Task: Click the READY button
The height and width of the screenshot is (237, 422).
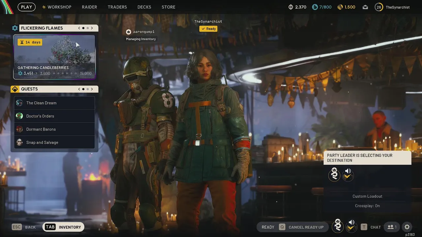Action: click(x=268, y=227)
